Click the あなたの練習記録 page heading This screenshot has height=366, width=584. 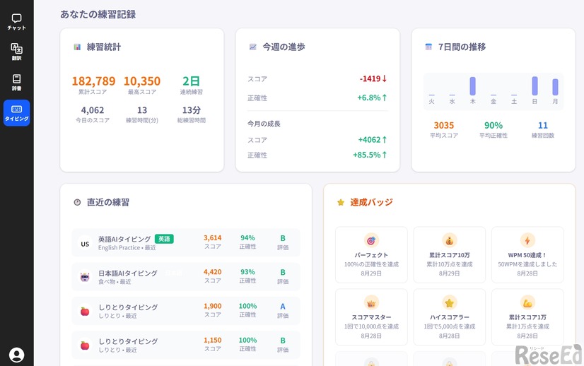pyautogui.click(x=98, y=15)
